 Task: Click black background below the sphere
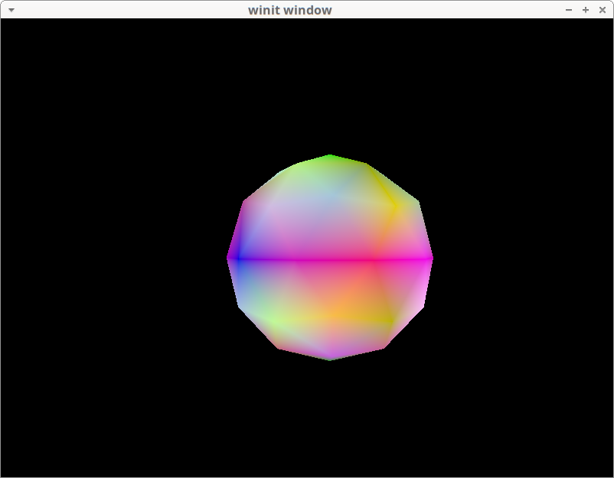pyautogui.click(x=329, y=421)
